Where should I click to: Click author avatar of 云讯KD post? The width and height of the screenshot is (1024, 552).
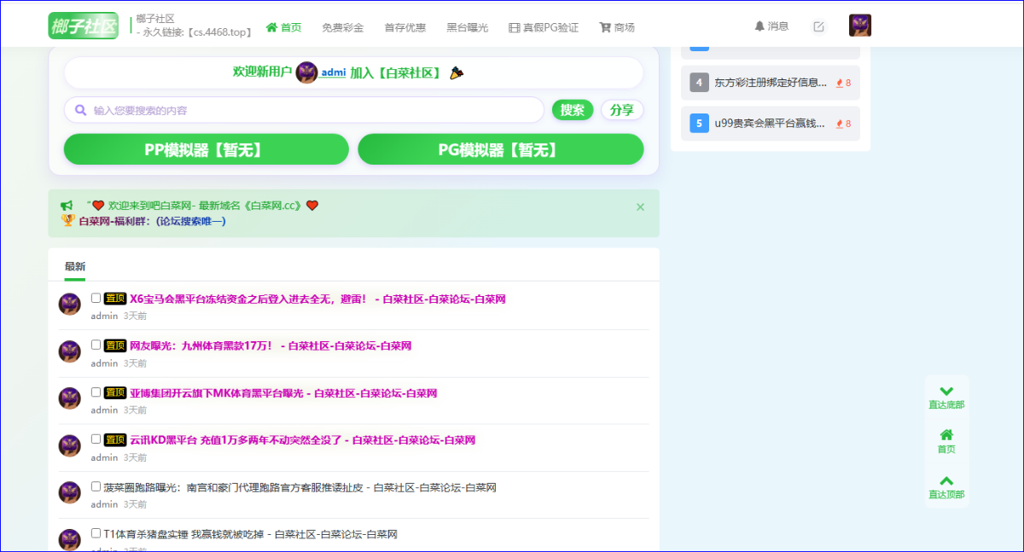coord(70,445)
